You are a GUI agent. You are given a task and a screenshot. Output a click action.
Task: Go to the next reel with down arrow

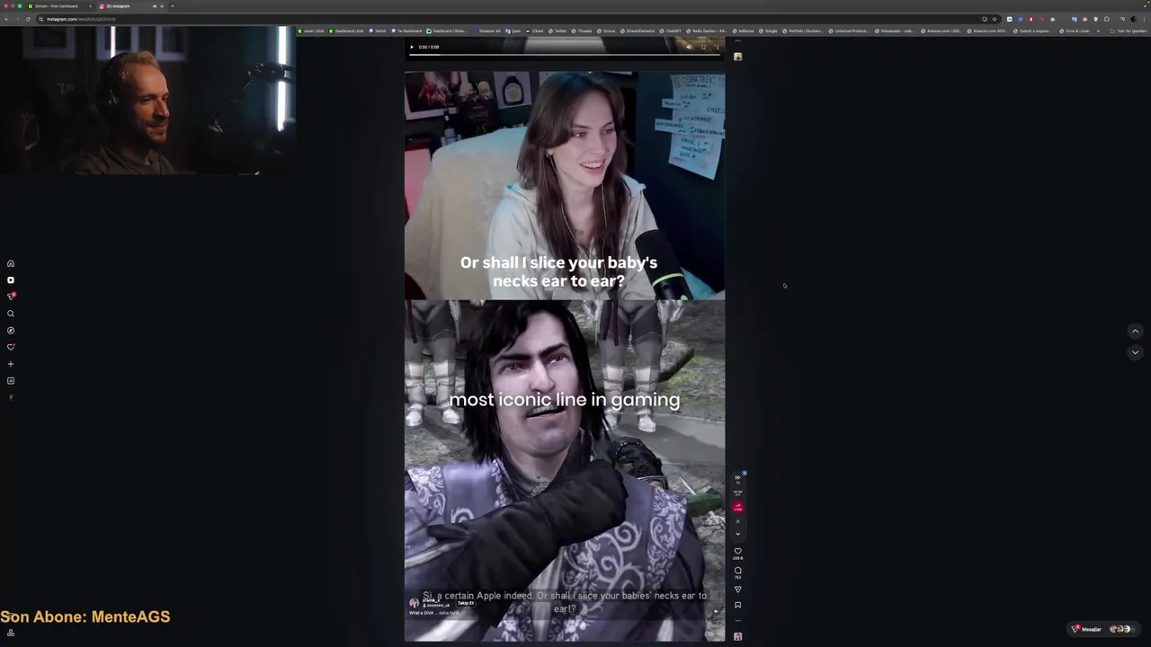click(x=1135, y=352)
